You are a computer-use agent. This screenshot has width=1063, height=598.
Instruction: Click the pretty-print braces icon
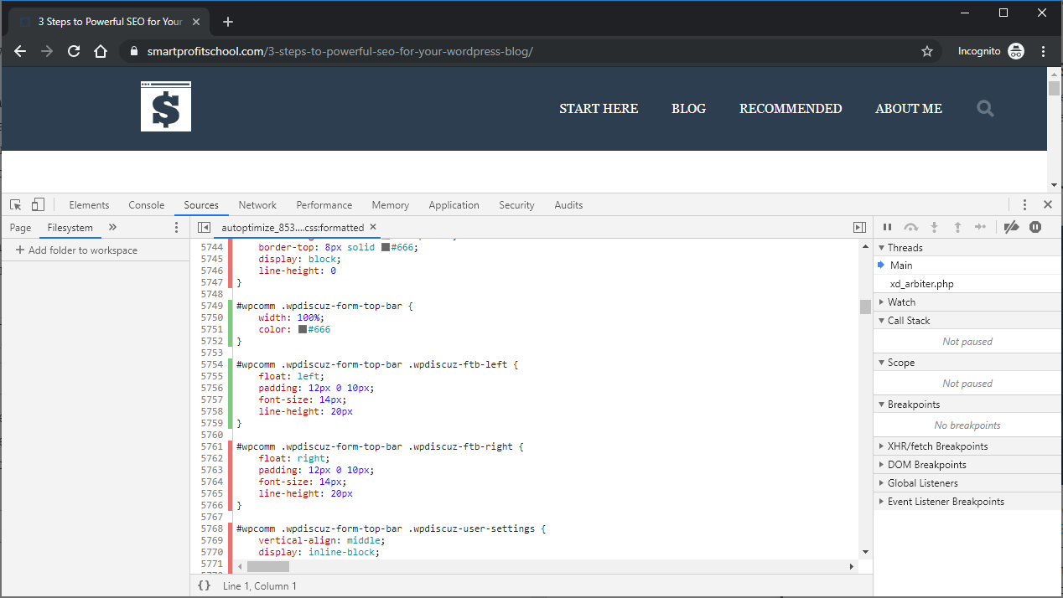[x=204, y=586]
